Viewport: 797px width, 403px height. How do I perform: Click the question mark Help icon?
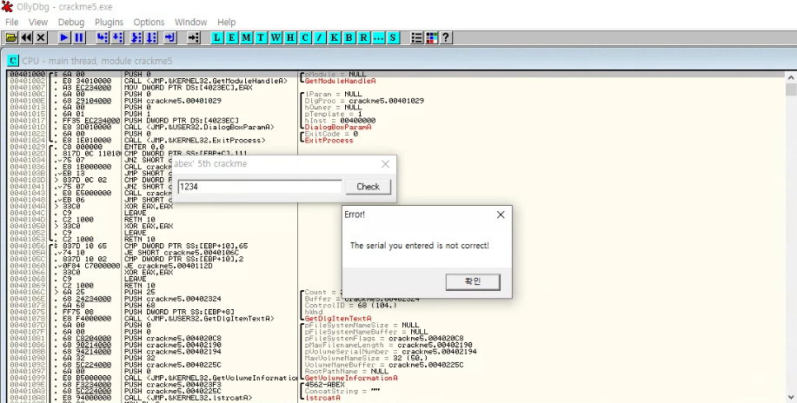pos(446,37)
